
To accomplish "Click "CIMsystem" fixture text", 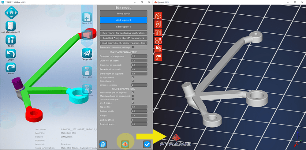I will point(66,137).
